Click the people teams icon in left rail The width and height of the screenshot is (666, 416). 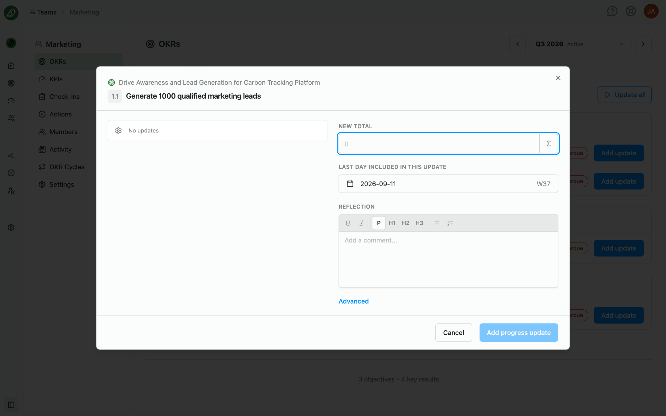pyautogui.click(x=11, y=118)
